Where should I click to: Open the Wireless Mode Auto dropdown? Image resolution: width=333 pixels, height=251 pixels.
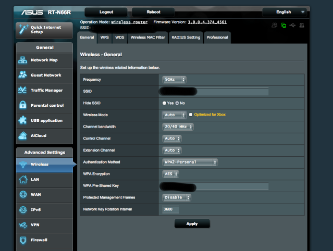[174, 115]
